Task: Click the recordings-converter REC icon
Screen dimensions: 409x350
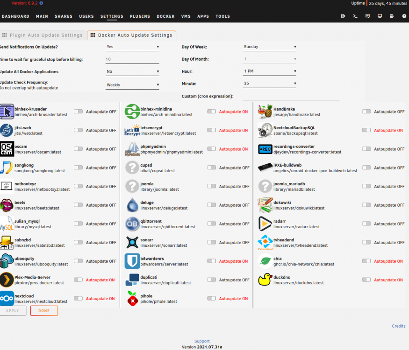Action: tap(265, 149)
